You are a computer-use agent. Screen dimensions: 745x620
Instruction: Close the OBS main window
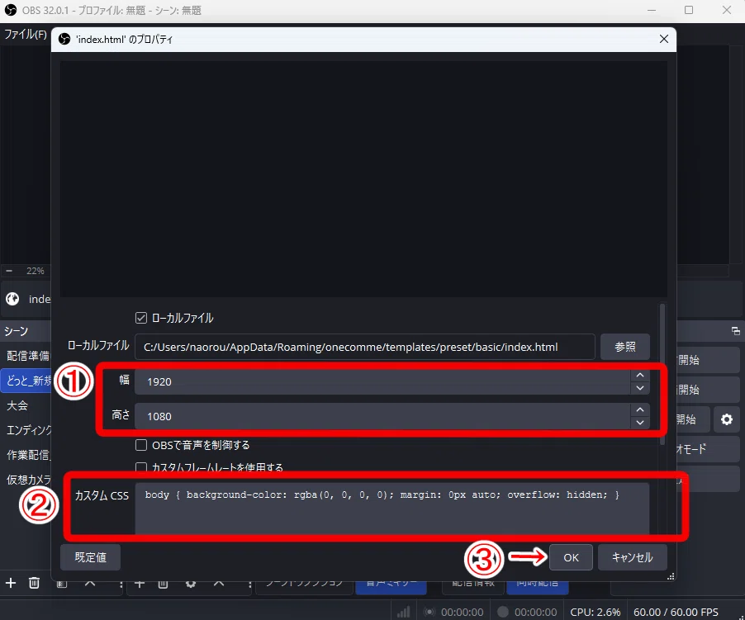tap(727, 10)
